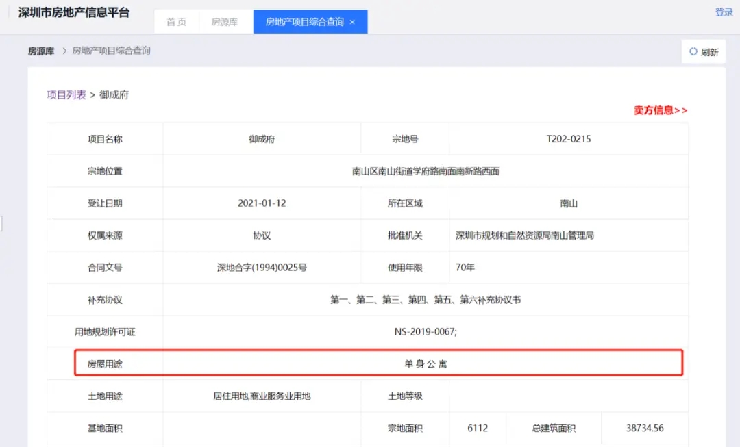Click the location 南山区南山街道学府路南面南新路西面
Screen dimensions: 740x447
[425, 171]
